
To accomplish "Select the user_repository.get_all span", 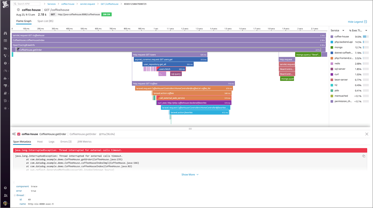I will tap(168, 64).
